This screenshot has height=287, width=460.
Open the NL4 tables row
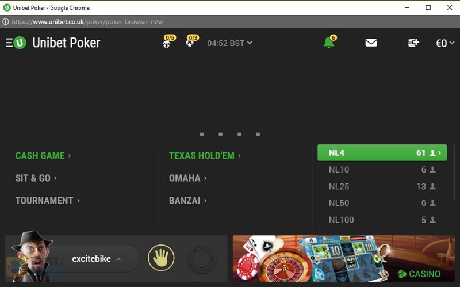point(382,152)
